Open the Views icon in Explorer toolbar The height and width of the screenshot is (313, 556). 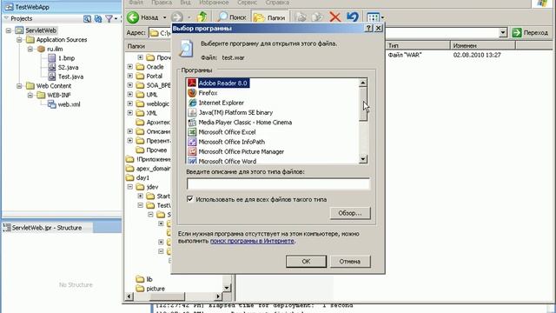tap(373, 17)
